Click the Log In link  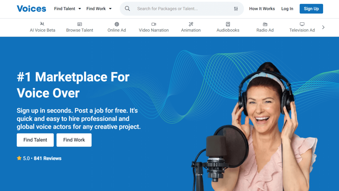[x=287, y=9]
